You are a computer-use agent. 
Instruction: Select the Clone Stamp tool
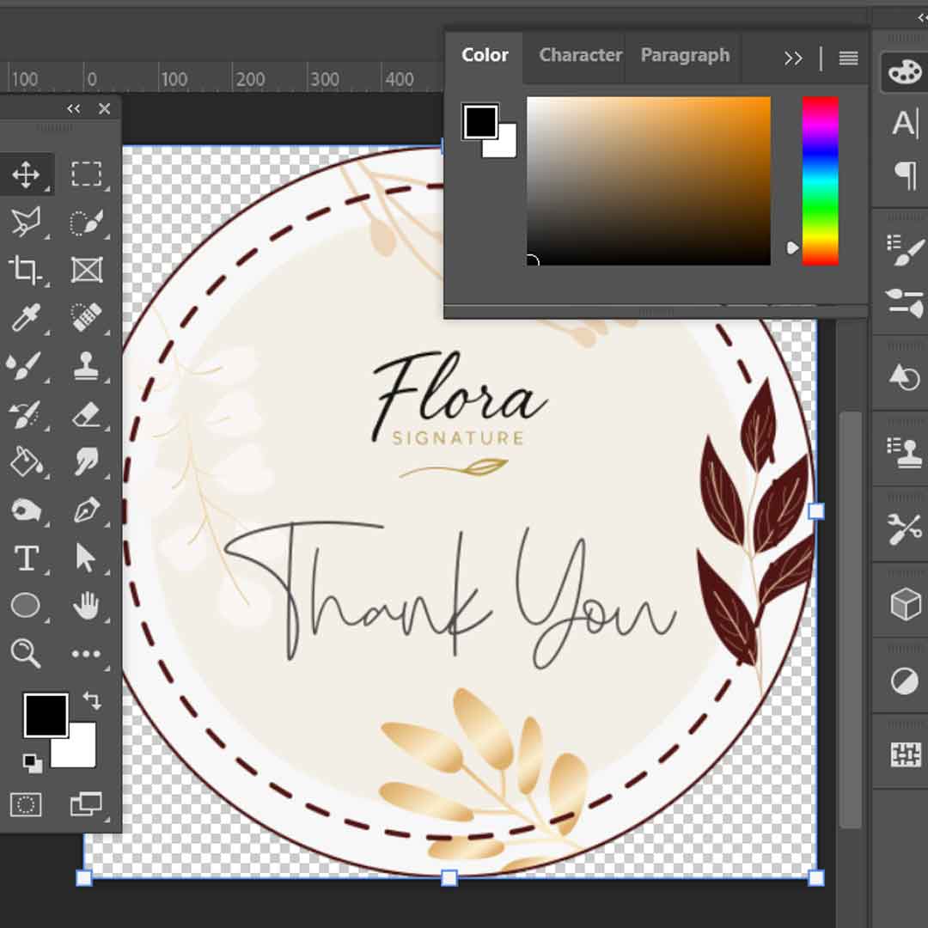86,365
